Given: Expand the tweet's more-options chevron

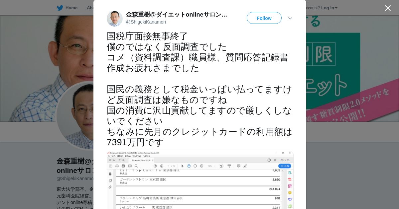Looking at the screenshot, I should (x=290, y=18).
